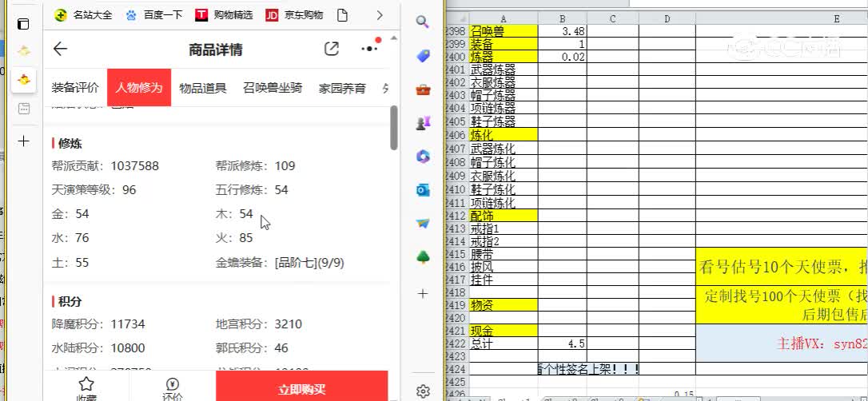Open the 百度一下 bookmark
Screen dimensions: 868x401
[x=154, y=15]
